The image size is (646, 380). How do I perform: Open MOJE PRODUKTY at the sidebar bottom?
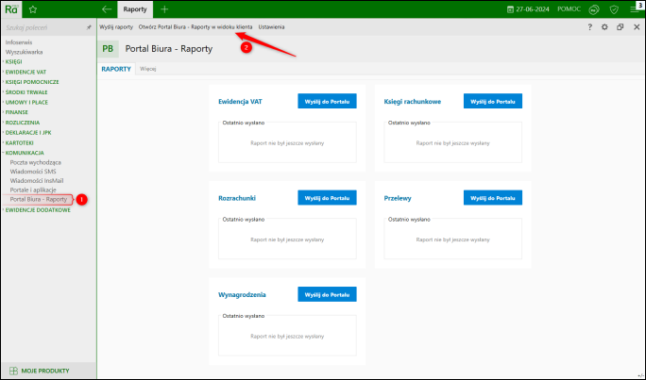coord(45,371)
